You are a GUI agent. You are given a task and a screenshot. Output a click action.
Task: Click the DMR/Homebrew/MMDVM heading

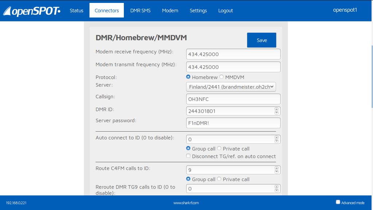[141, 38]
